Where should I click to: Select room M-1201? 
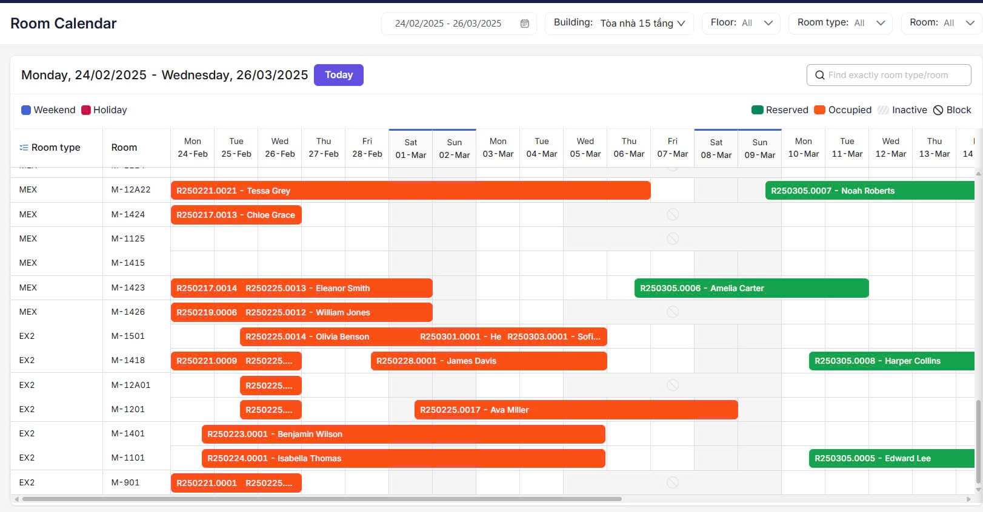128,409
